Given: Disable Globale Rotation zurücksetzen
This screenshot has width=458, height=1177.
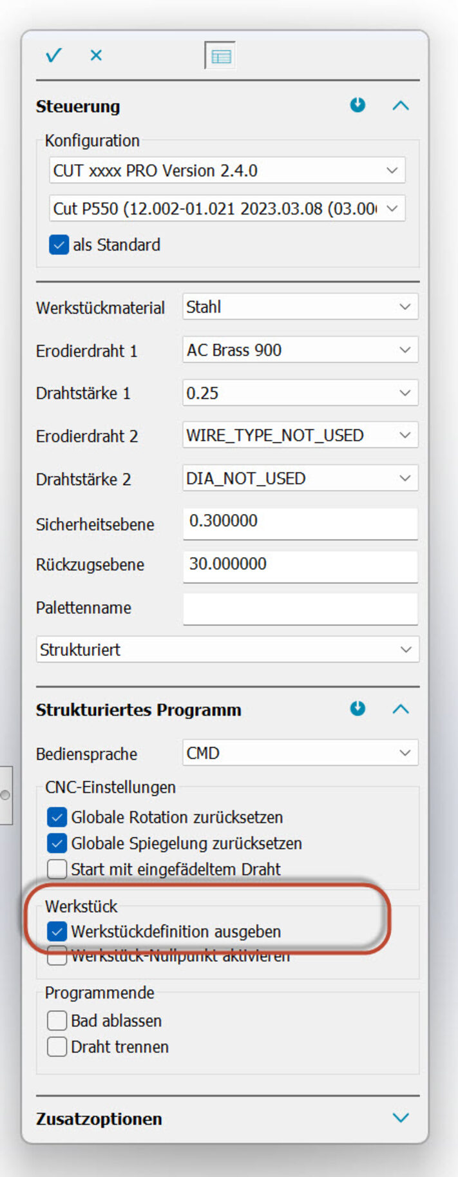Looking at the screenshot, I should [57, 817].
